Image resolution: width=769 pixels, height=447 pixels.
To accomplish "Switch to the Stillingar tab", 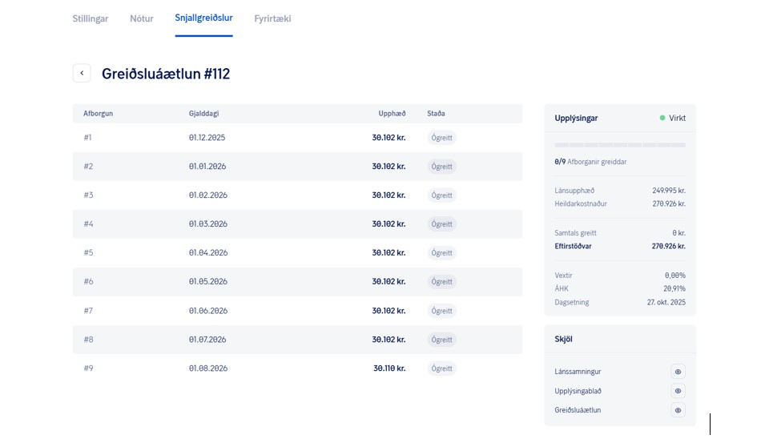I will point(91,18).
